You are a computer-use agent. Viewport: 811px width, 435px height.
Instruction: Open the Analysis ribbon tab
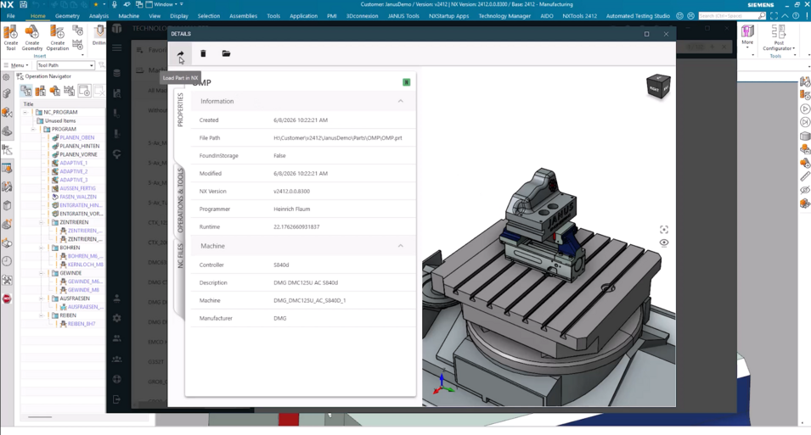tap(99, 16)
